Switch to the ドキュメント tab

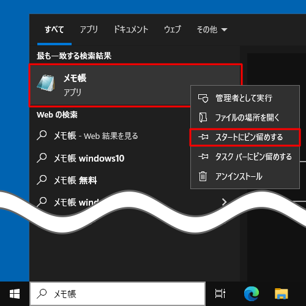(x=131, y=29)
